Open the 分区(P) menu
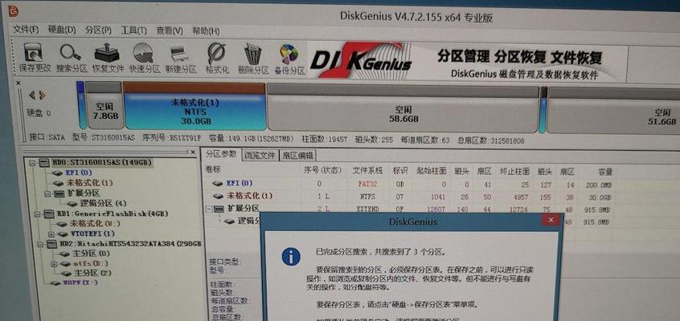Screen dimensions: 680x321 point(98,30)
